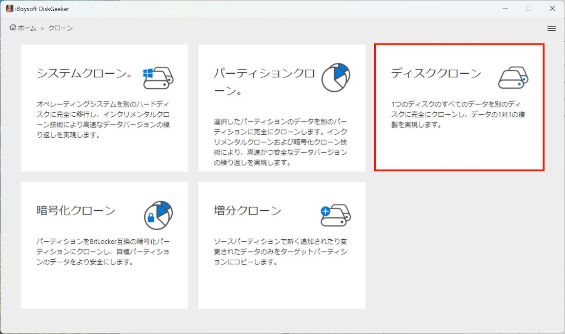The image size is (565, 334).
Task: Click the クローン breadcrumb item
Action: pos(60,28)
